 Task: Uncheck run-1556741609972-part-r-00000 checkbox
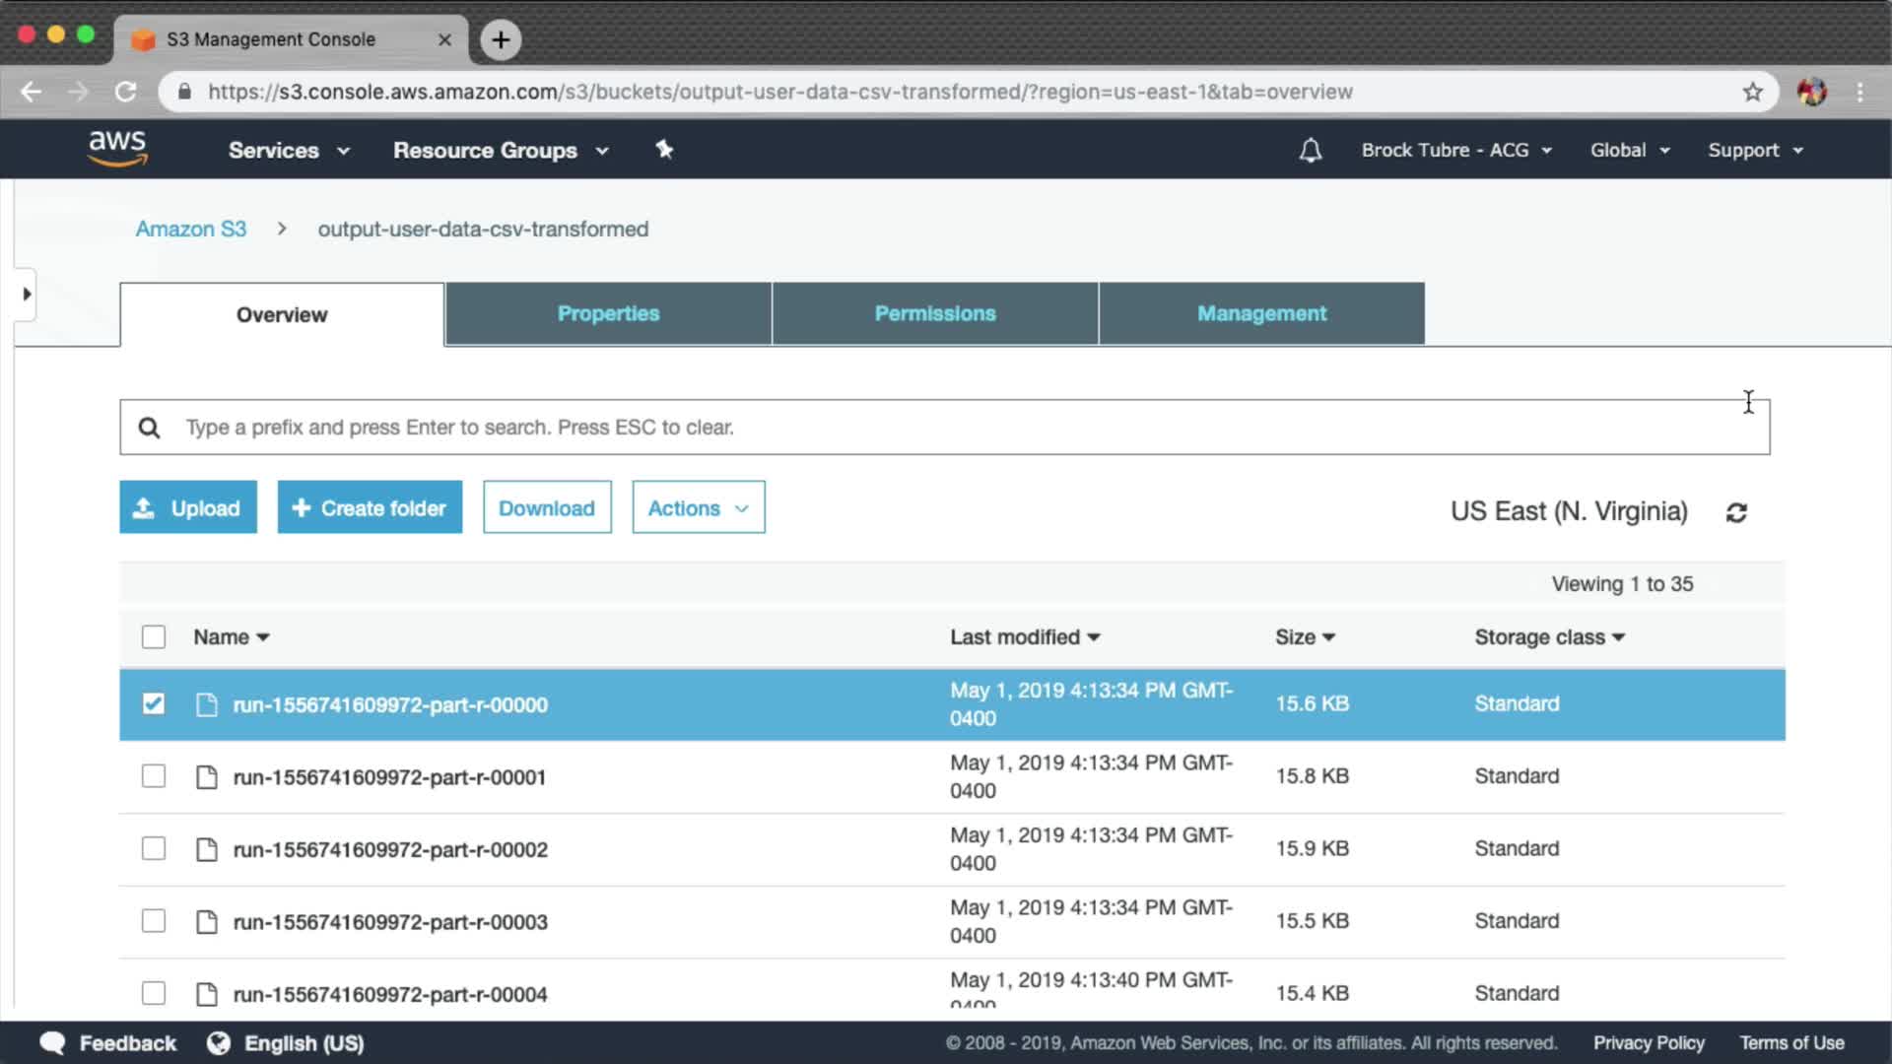[154, 703]
